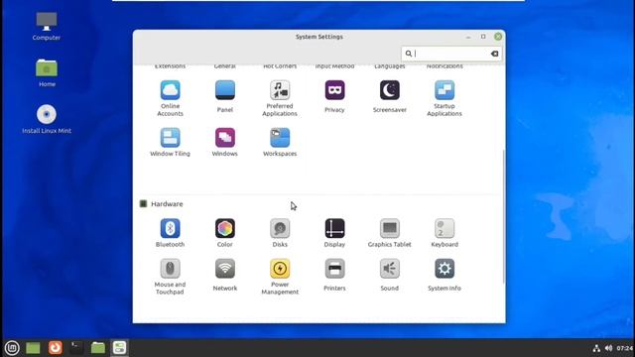This screenshot has width=635, height=357.
Task: Click the vertical scrollbar in System Settings
Action: pos(503,216)
